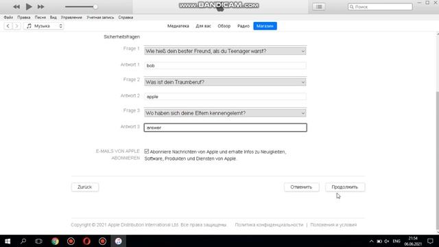This screenshot has width=439, height=247.
Task: Open the Политика конфиденциальности link
Action: 269,225
